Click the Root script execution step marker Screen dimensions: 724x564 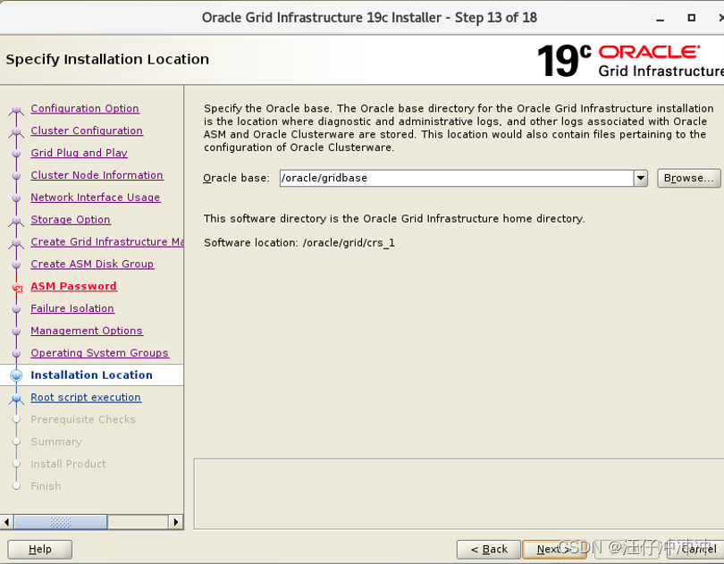click(16, 399)
